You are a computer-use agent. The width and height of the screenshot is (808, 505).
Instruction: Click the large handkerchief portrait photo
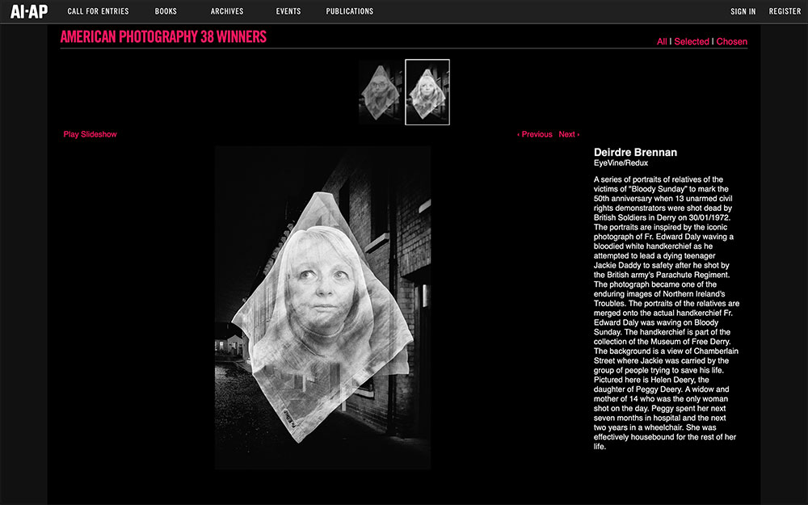[322, 307]
